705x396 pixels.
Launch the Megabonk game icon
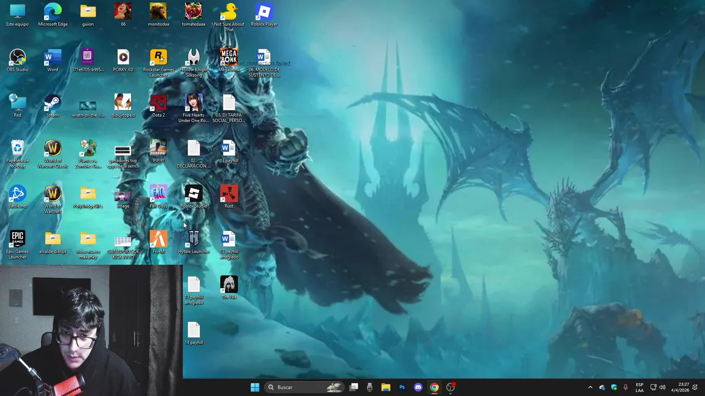tap(229, 61)
